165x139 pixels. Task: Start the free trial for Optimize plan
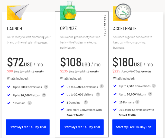(82, 127)
